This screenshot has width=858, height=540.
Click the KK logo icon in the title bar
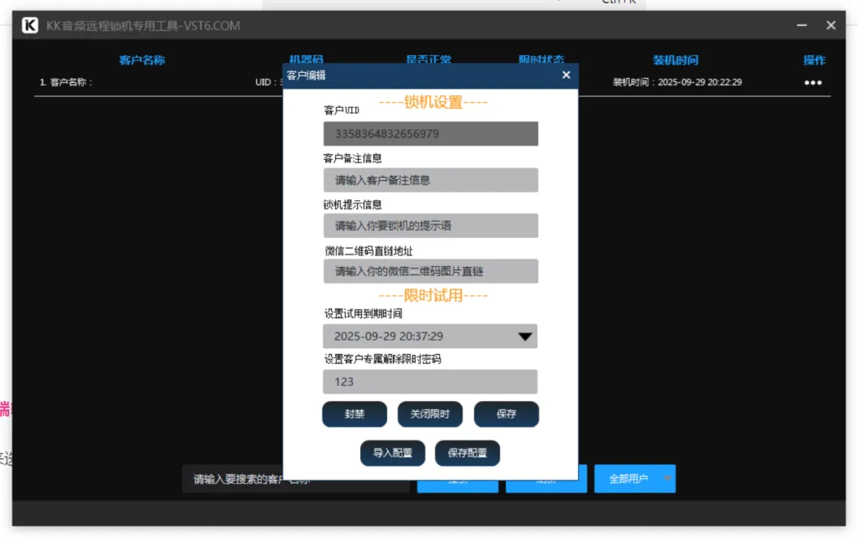[28, 24]
